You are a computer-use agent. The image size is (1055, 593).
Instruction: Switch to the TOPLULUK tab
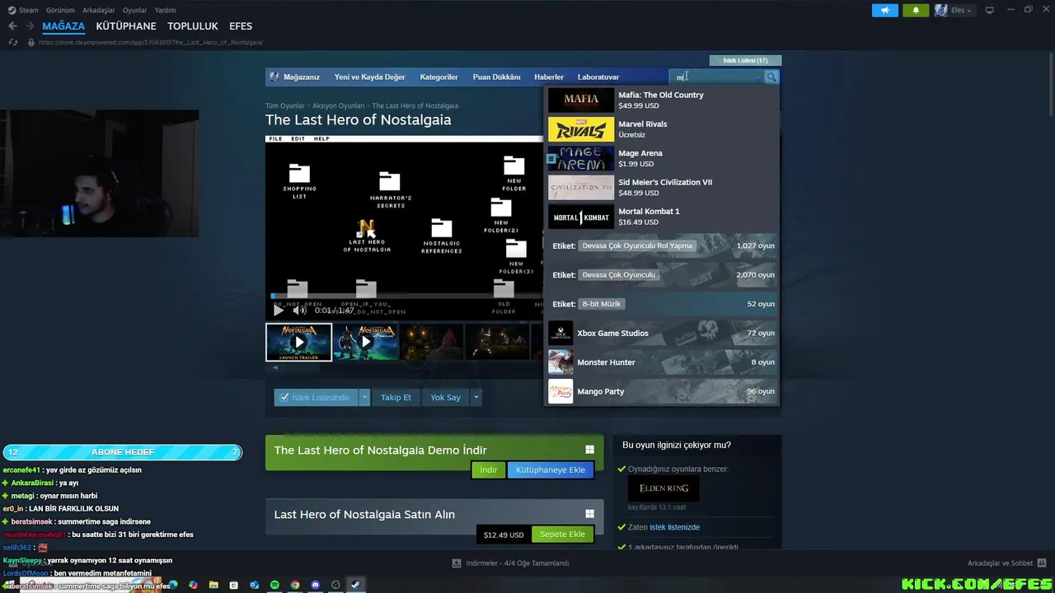[x=193, y=26]
